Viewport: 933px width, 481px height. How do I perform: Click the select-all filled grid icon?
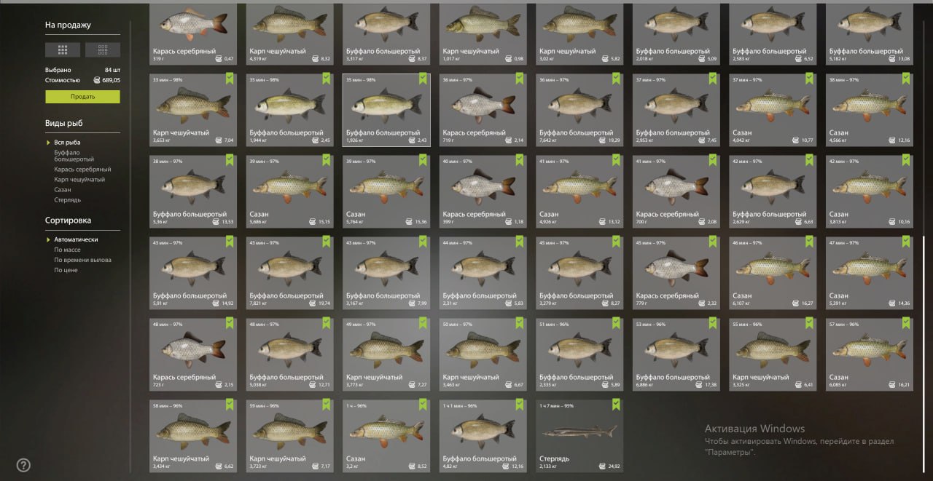tap(63, 49)
